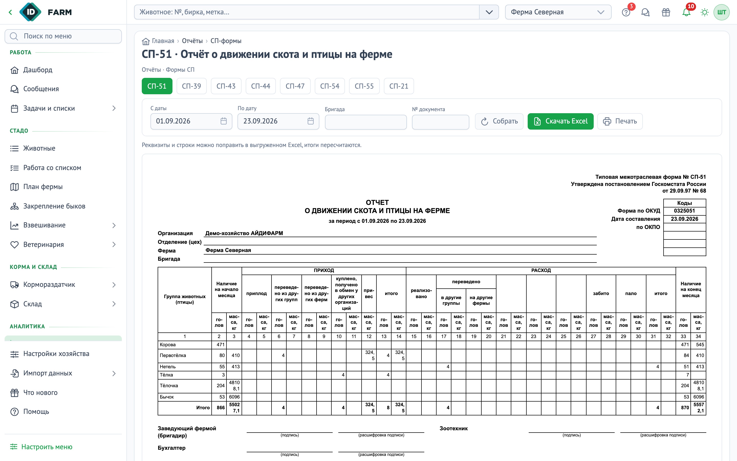Open the calendar icon in the С даты field
Image resolution: width=737 pixels, height=461 pixels.
coord(224,121)
